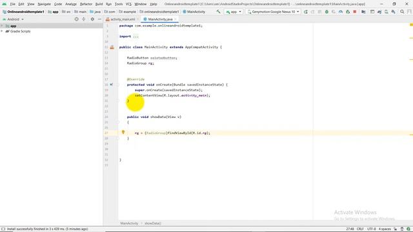
Task: Open the UTF-8 file encoding selector
Action: 372,229
